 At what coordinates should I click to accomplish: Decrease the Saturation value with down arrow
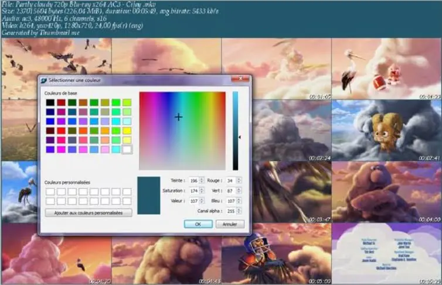click(202, 192)
